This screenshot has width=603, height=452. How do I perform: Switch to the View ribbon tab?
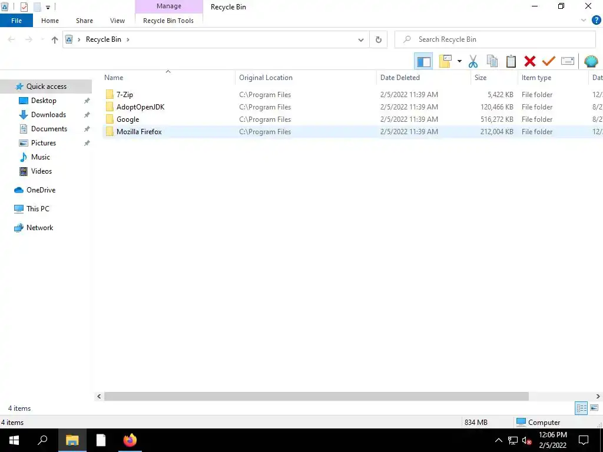(x=117, y=21)
